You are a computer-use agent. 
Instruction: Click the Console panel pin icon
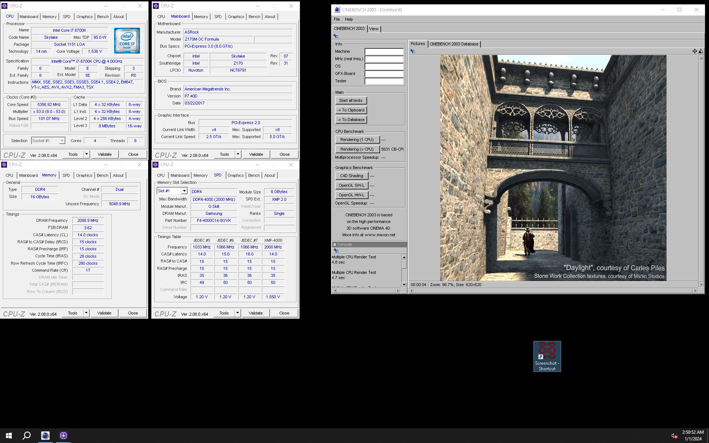[x=336, y=251]
